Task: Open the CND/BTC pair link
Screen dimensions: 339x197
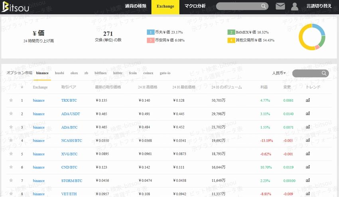Action: click(x=69, y=167)
